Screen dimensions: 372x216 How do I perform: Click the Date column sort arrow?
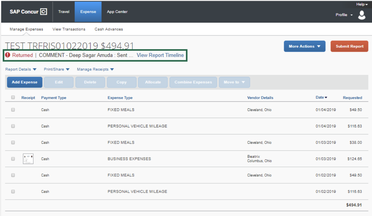click(x=326, y=98)
